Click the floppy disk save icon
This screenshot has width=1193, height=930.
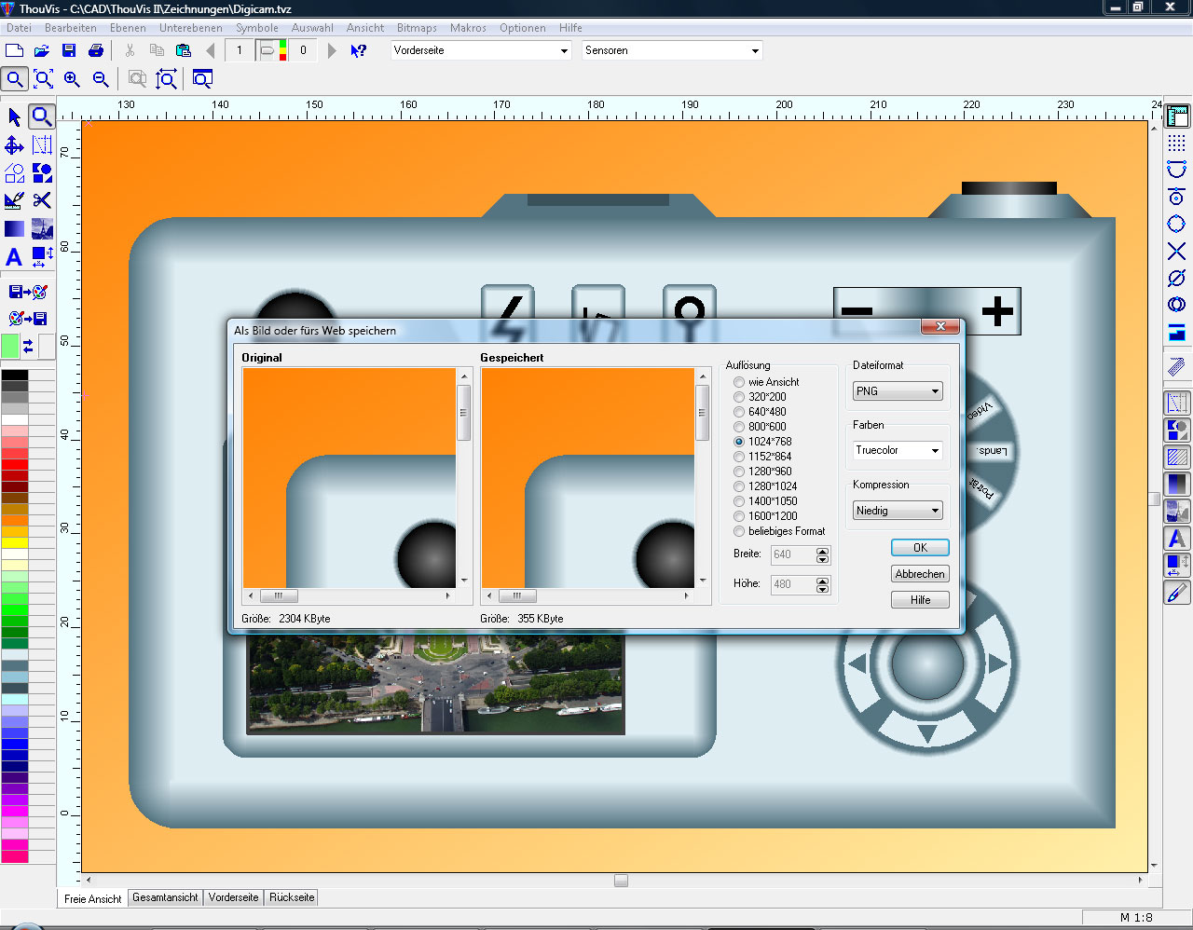click(69, 50)
